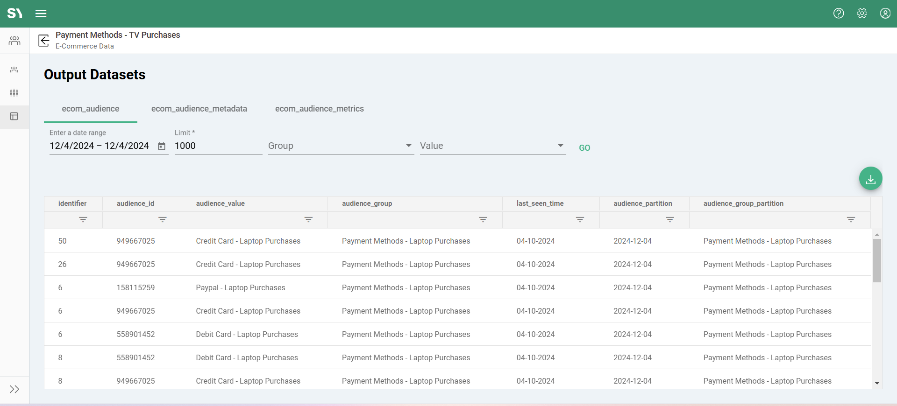The width and height of the screenshot is (897, 406).
Task: Open the calendar date picker icon
Action: (x=162, y=147)
